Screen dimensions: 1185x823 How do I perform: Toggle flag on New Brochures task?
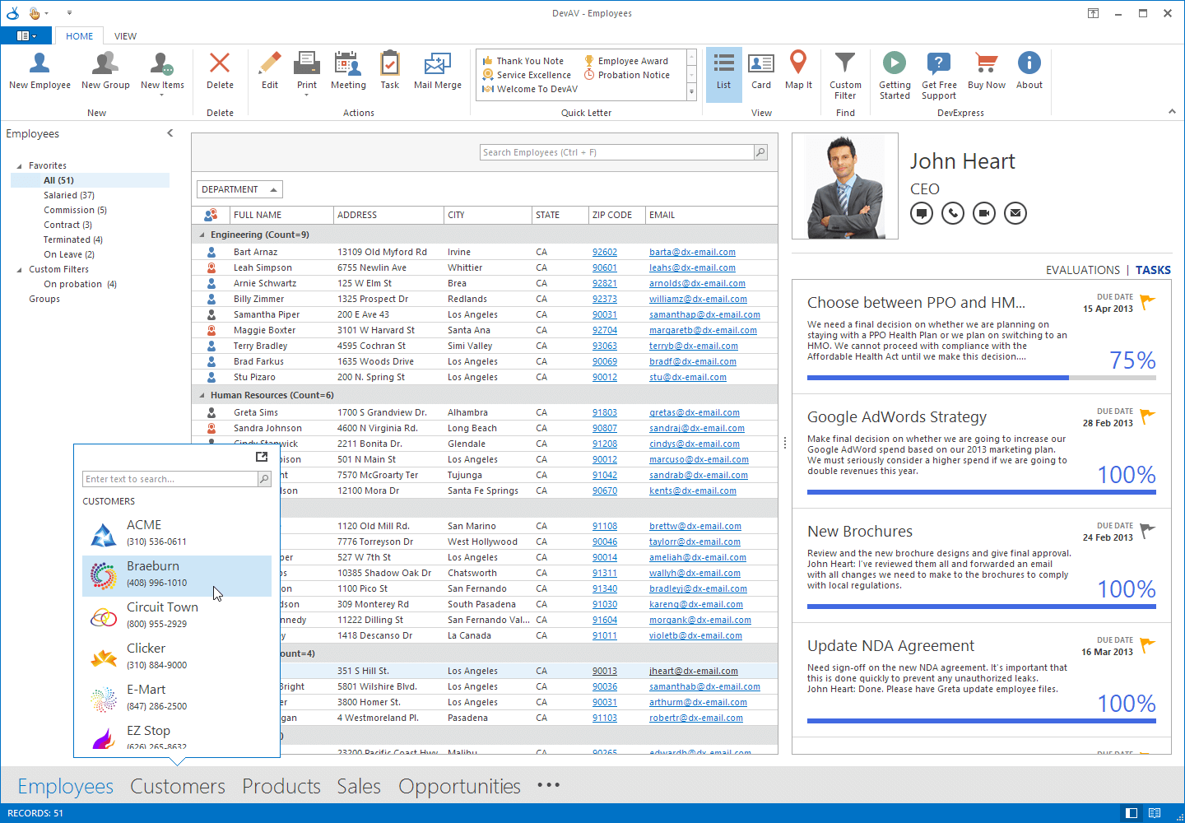click(1147, 531)
